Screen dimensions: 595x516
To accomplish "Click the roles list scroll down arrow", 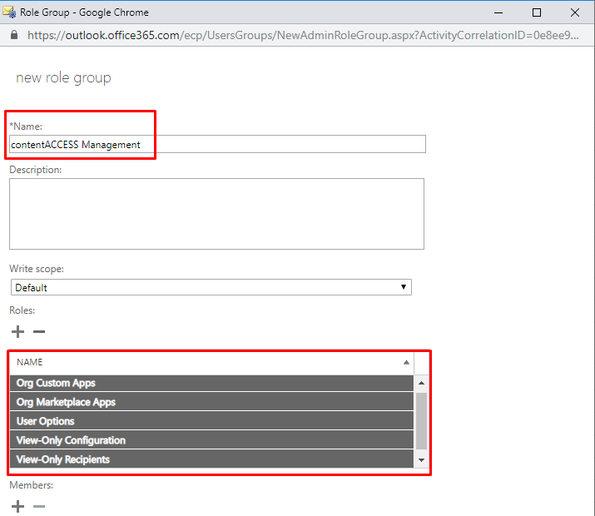I will (421, 459).
